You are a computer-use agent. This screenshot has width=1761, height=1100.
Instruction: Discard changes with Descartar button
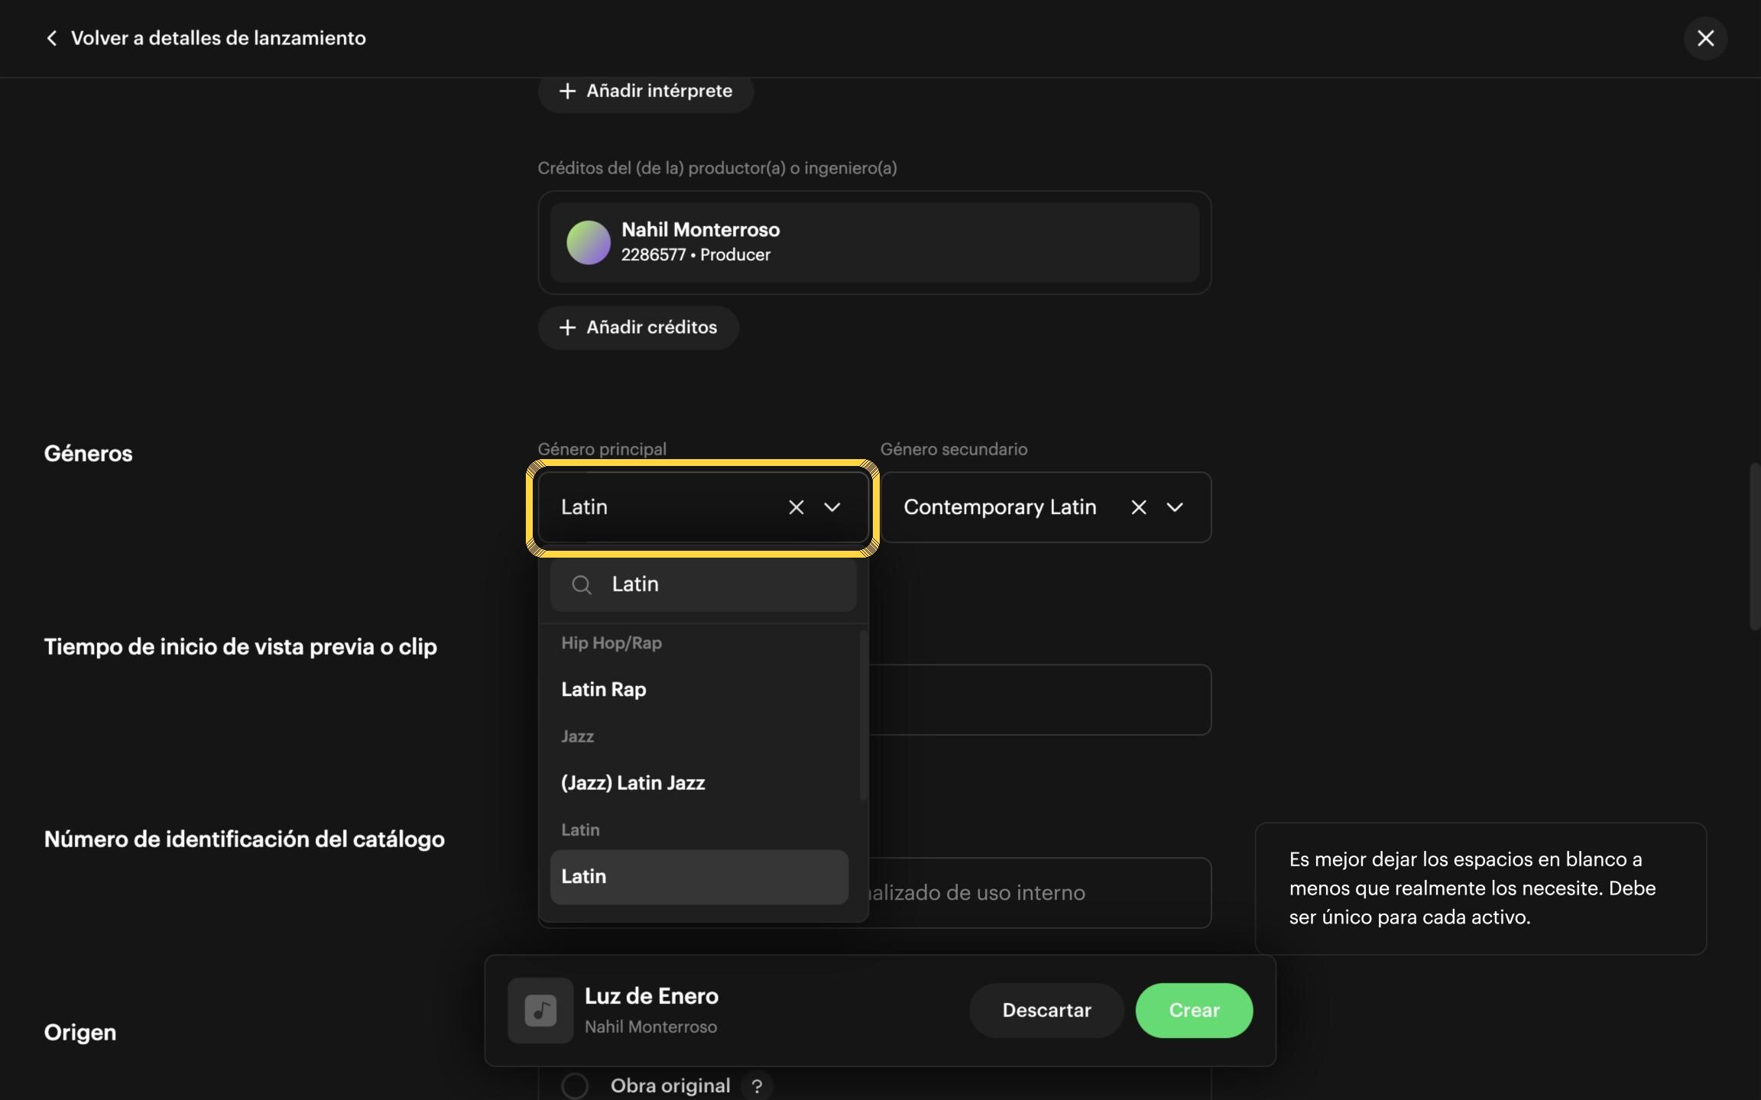[x=1046, y=1011]
